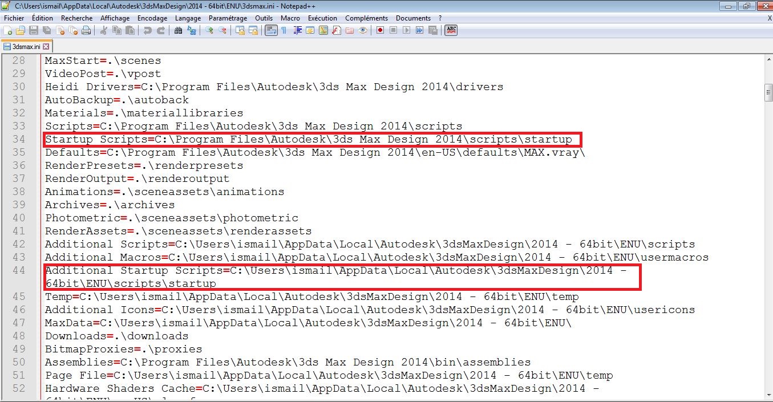Click the 'BitmapProxies=.\proxies' line
773x402 pixels.
click(124, 349)
